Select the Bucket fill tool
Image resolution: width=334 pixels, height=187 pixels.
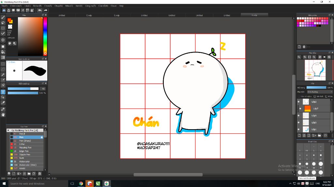pos(3,52)
